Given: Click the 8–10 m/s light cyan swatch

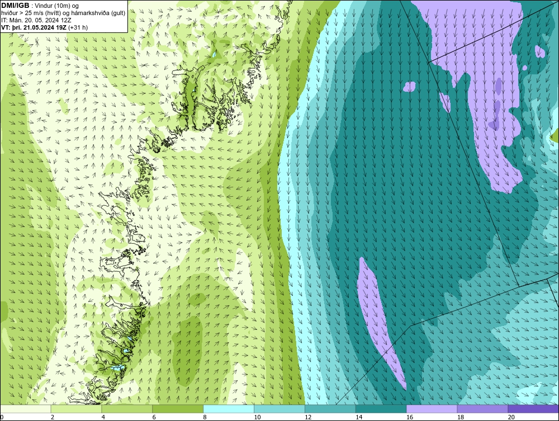Looking at the screenshot, I should click(229, 409).
